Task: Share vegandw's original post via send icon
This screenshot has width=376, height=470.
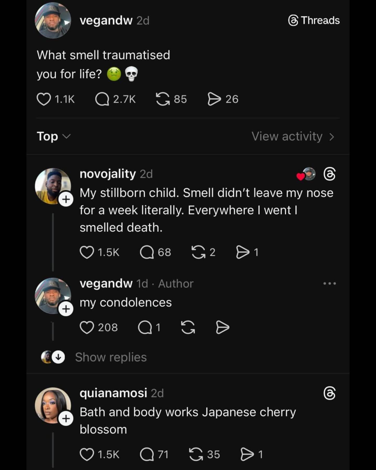Action: tap(214, 99)
